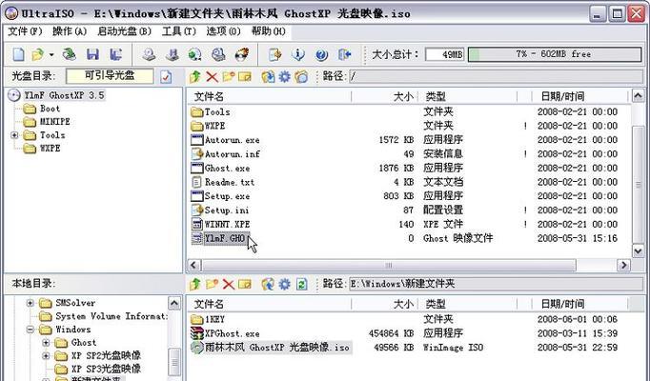The height and width of the screenshot is (381, 650).
Task: Open the 帮助(H) menu
Action: (268, 31)
